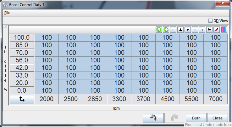Enable the 3D View checkbox

click(210, 20)
